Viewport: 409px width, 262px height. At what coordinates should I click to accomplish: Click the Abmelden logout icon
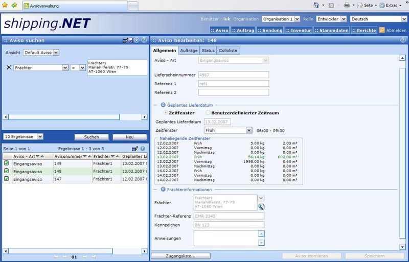coord(381,30)
